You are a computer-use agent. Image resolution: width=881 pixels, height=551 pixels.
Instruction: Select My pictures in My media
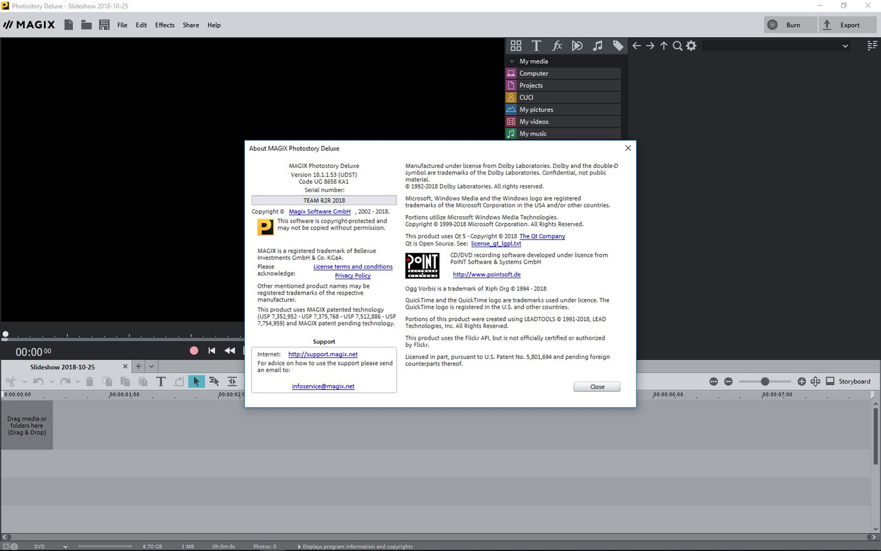tap(563, 110)
